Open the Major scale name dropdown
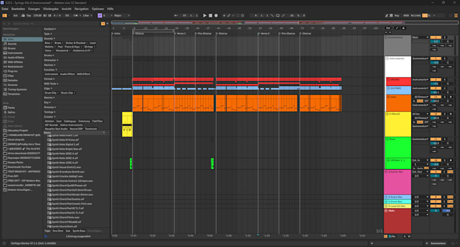 pos(122,16)
